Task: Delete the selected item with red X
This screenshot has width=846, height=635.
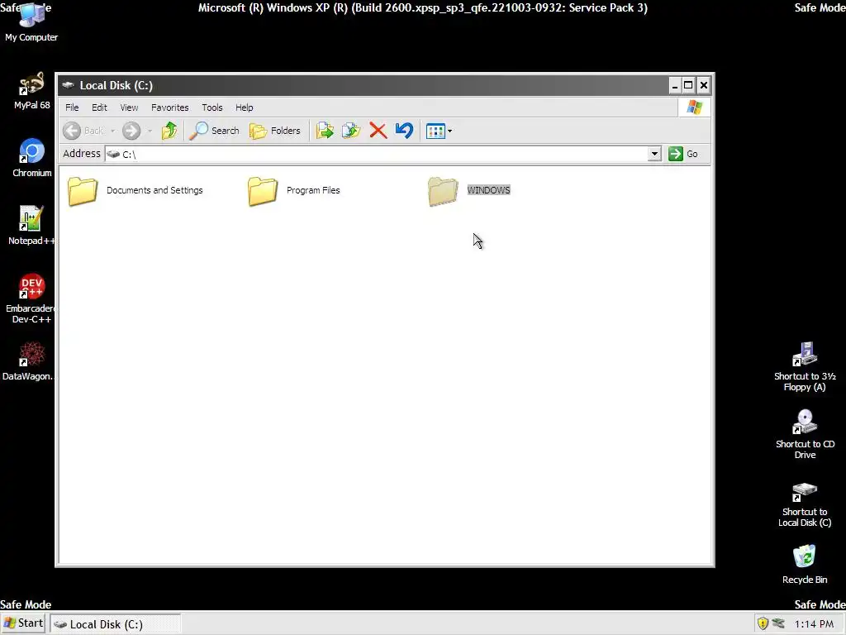Action: [x=378, y=131]
